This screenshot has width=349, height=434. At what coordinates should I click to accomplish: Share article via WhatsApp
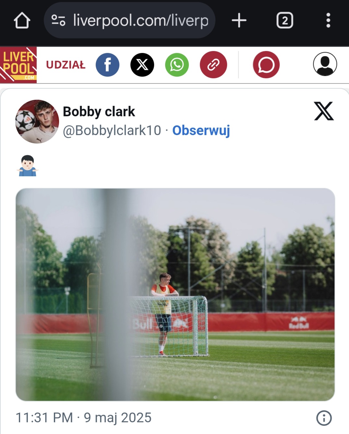[x=177, y=65]
